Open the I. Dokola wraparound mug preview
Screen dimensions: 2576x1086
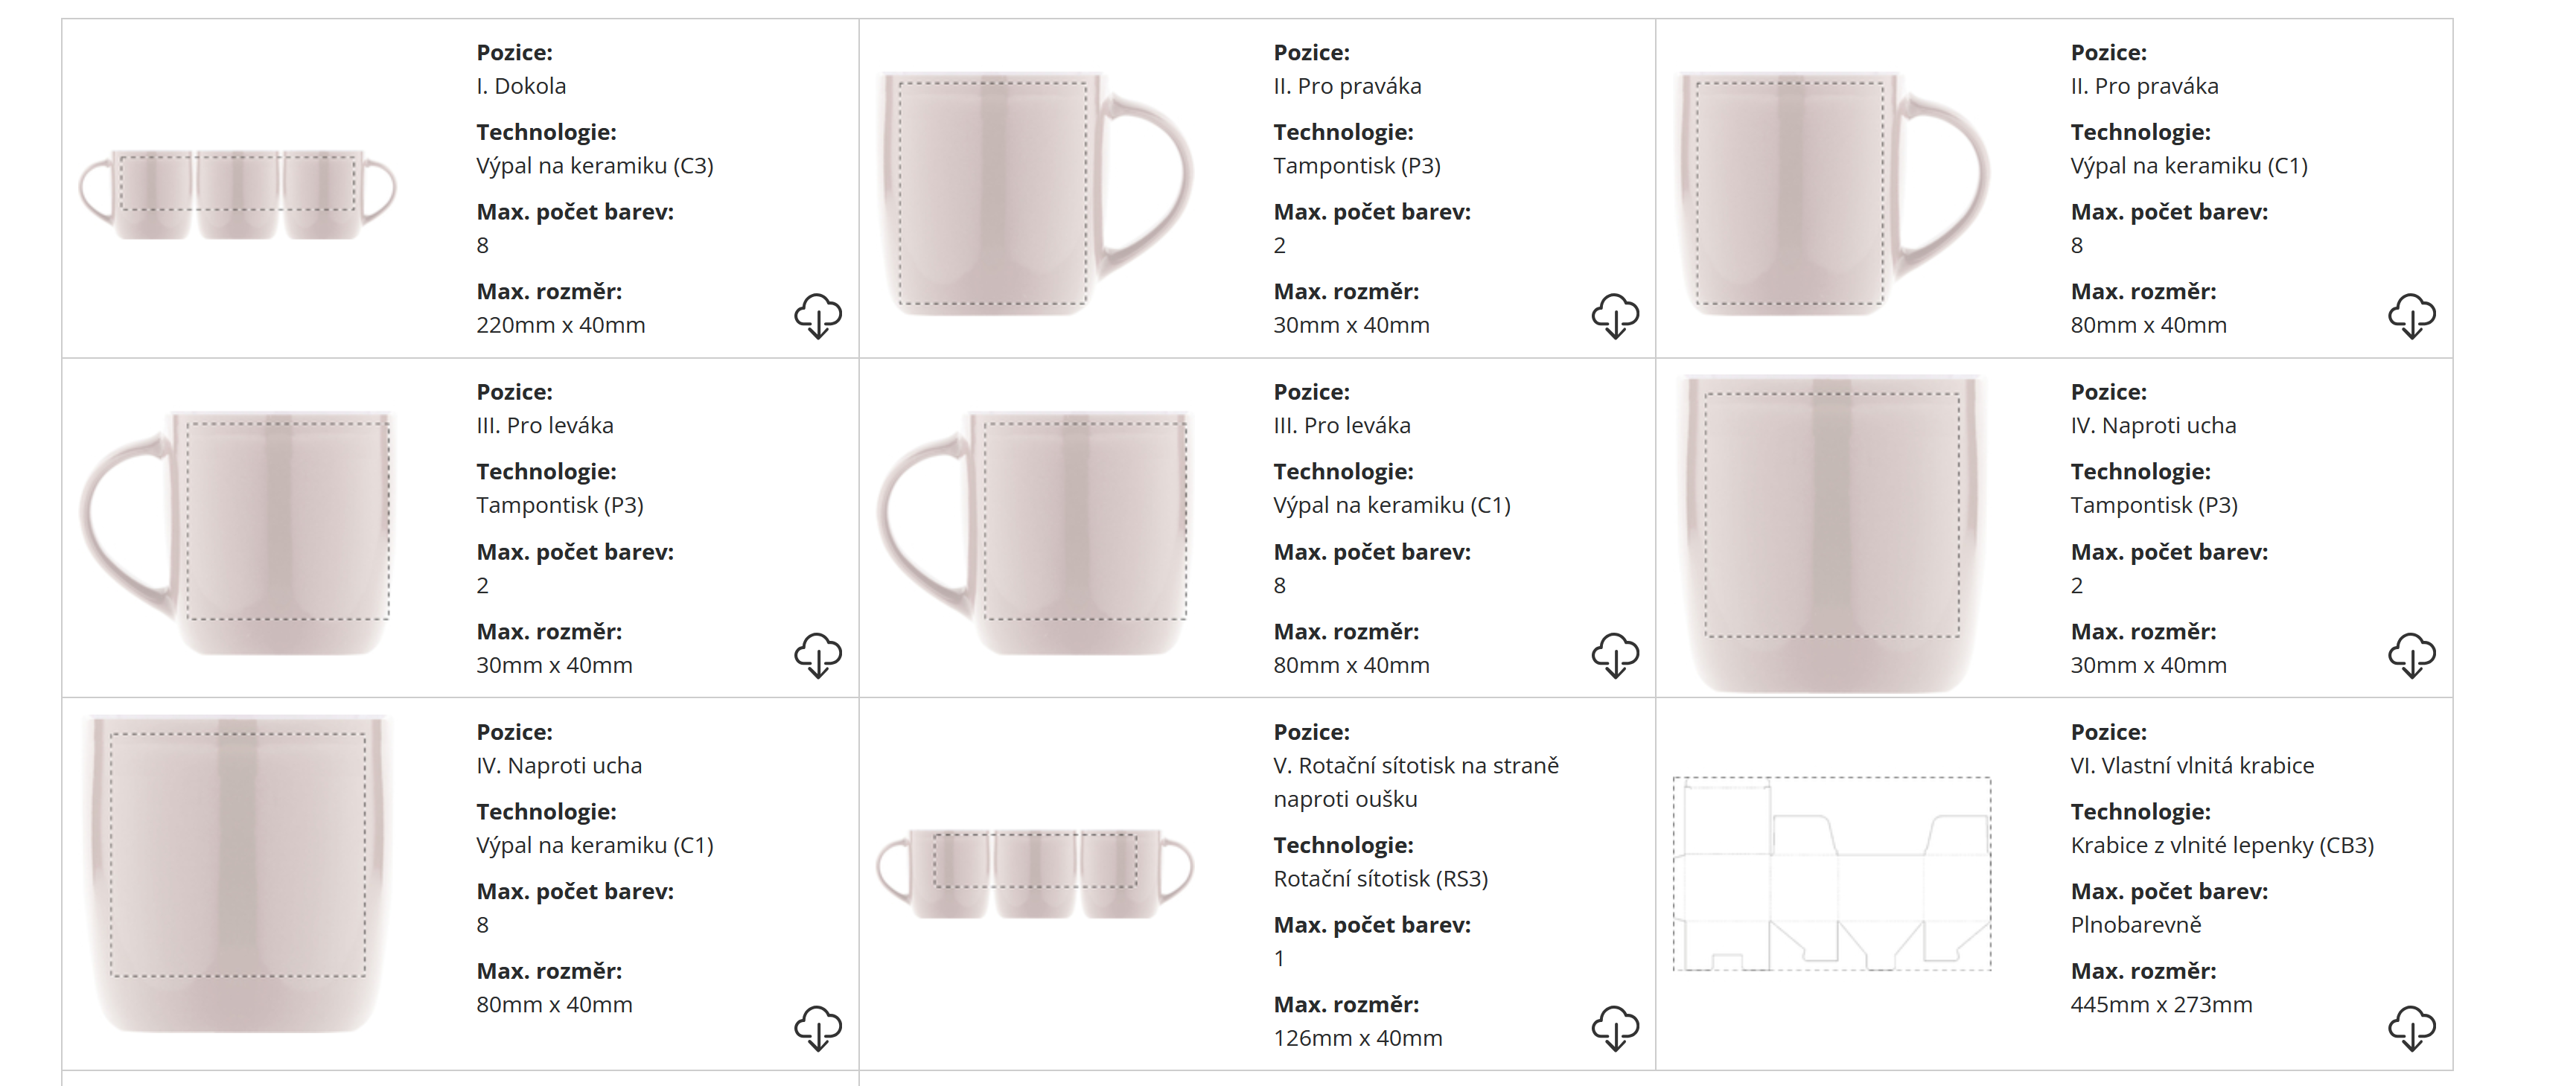pos(237,194)
